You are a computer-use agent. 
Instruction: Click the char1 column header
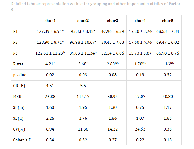point(50,21)
